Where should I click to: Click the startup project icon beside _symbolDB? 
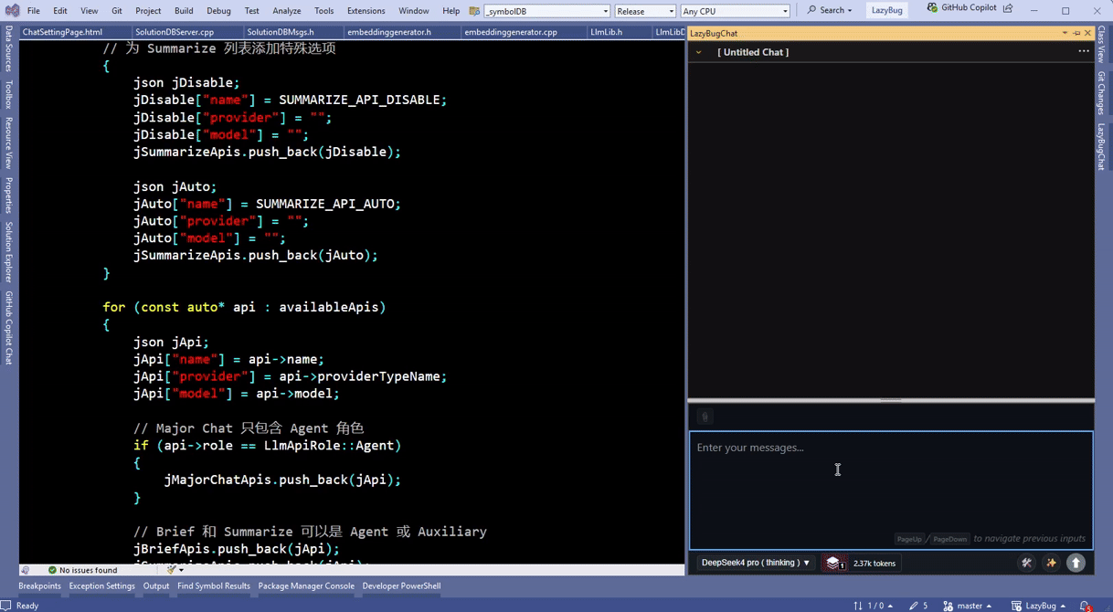point(474,11)
